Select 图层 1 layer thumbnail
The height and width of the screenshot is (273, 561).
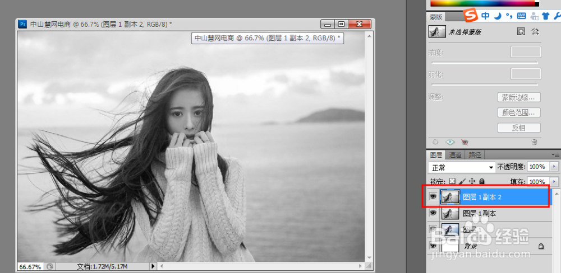(450, 229)
